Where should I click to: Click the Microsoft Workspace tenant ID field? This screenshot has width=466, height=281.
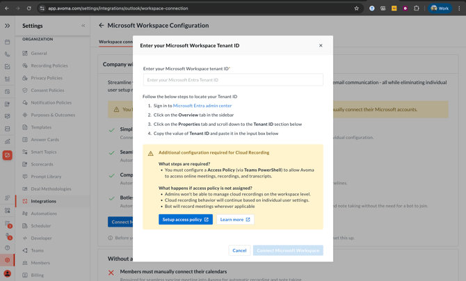tap(233, 80)
